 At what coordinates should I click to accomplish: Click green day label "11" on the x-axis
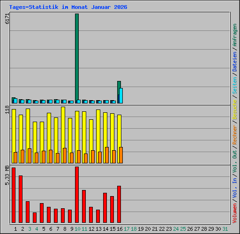pyautogui.click(x=84, y=229)
